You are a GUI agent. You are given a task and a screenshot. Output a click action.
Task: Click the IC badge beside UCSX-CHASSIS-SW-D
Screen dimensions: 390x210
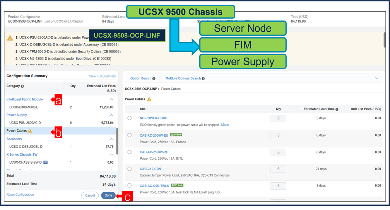click(46, 163)
